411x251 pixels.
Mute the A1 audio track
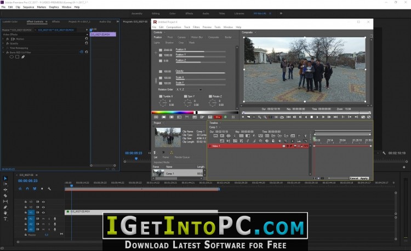coord(43,219)
